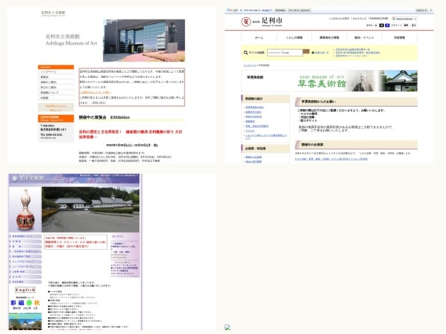Click the last item in Kurita sidebar menu
The height and width of the screenshot is (334, 446).
click(25, 282)
